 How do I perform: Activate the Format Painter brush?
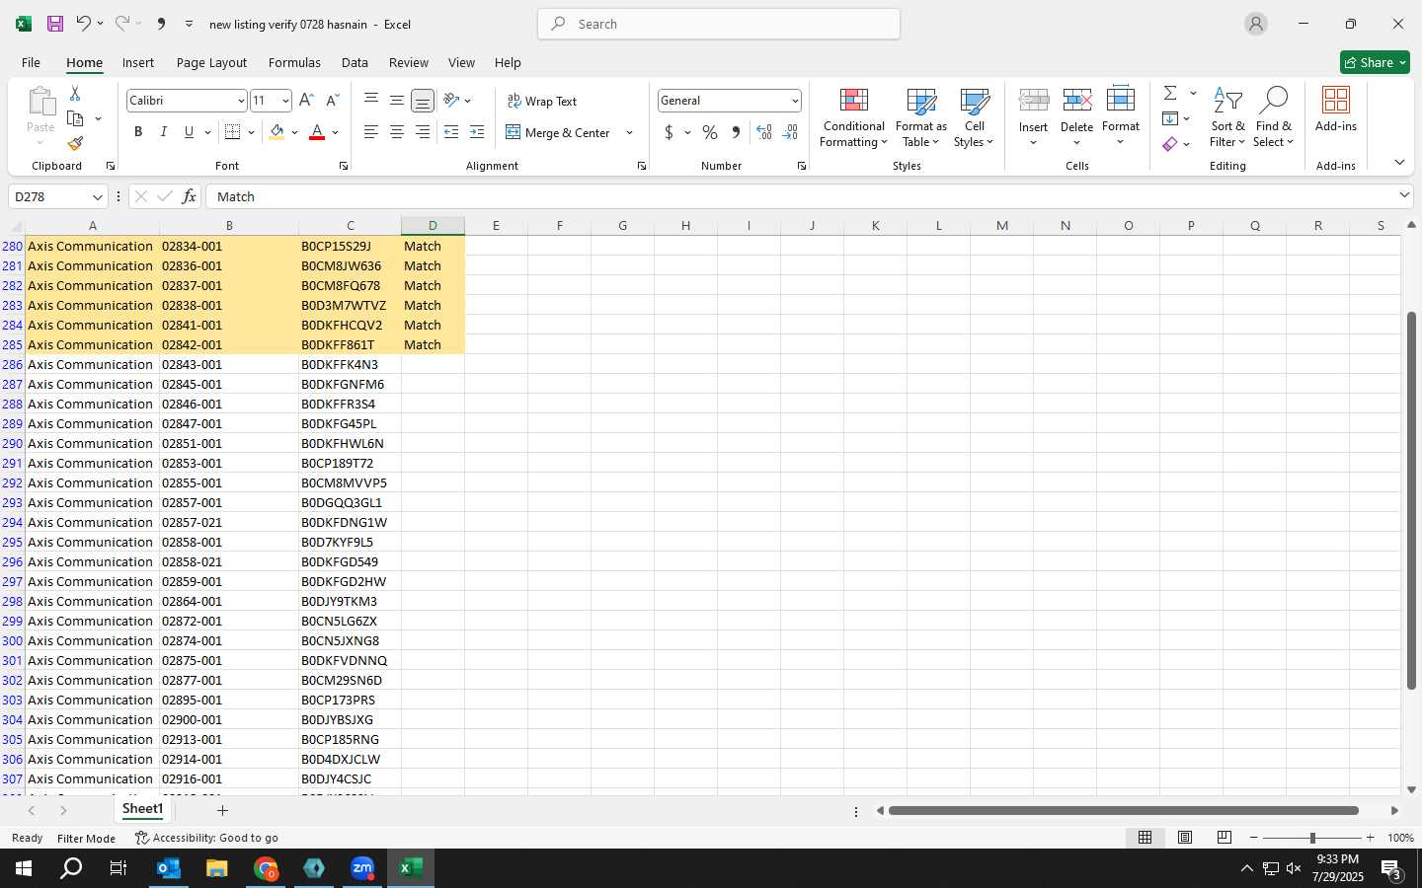(75, 143)
